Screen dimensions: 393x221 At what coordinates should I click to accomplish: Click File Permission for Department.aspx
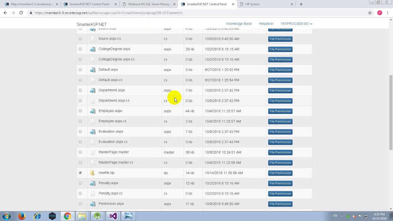point(280,91)
